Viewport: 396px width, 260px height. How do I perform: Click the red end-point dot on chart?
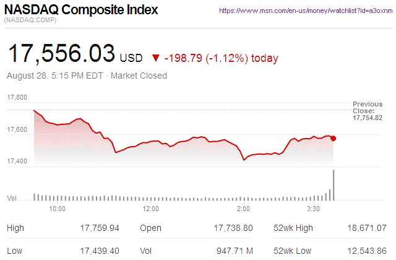(x=334, y=138)
